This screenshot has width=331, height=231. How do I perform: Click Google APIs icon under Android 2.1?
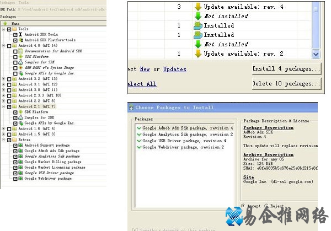[21, 123]
